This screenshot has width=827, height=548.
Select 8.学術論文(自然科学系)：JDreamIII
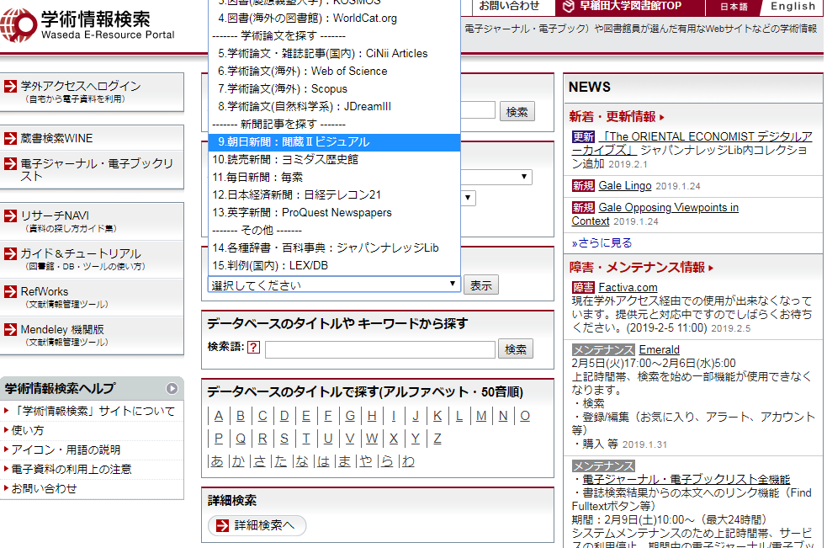(334, 107)
